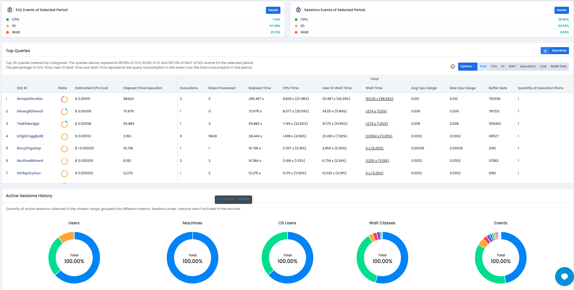The height and width of the screenshot is (290, 574).
Task: Click Buffer Gets column header
Action: pos(498,88)
